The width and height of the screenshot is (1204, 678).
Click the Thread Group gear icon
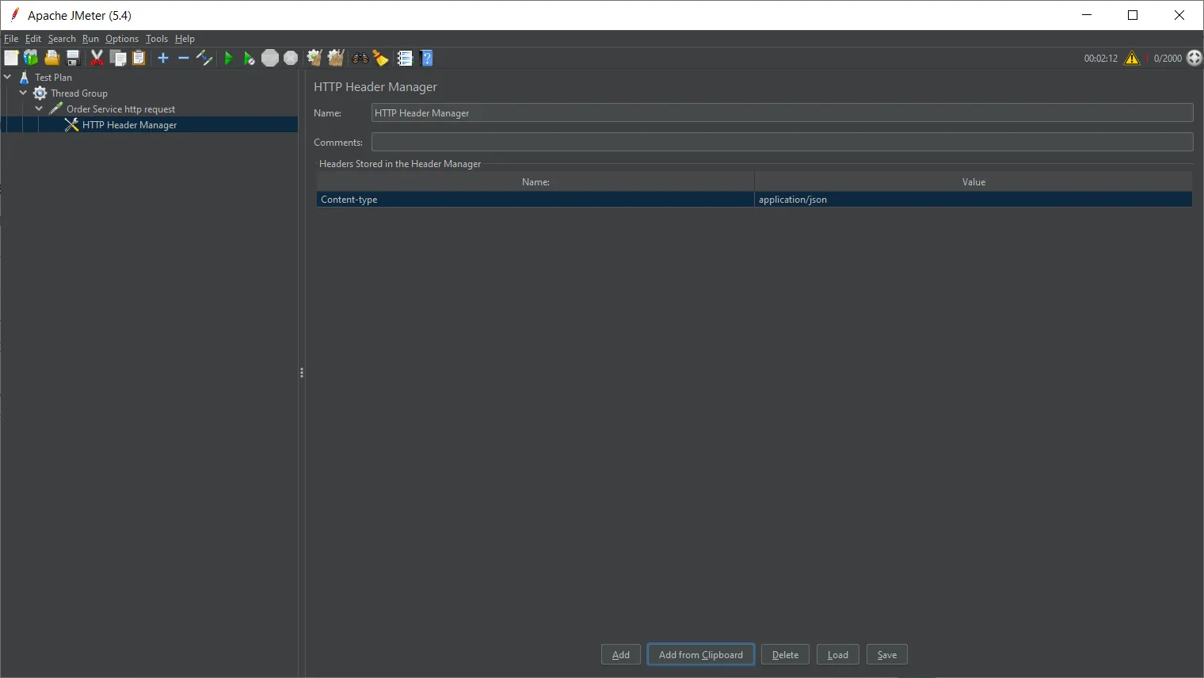click(x=40, y=93)
